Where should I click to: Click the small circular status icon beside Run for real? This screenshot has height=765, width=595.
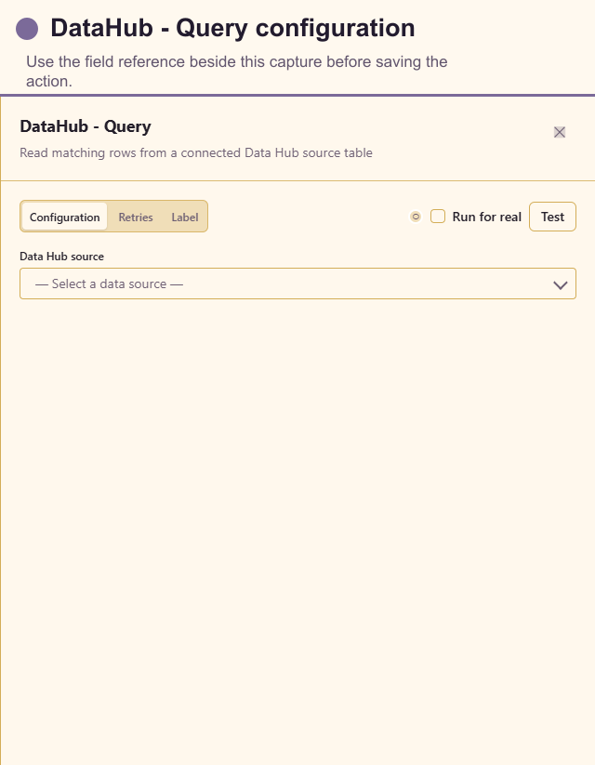[x=416, y=217]
